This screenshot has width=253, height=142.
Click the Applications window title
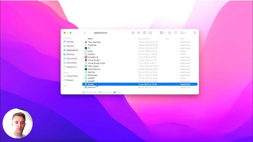coord(101,33)
